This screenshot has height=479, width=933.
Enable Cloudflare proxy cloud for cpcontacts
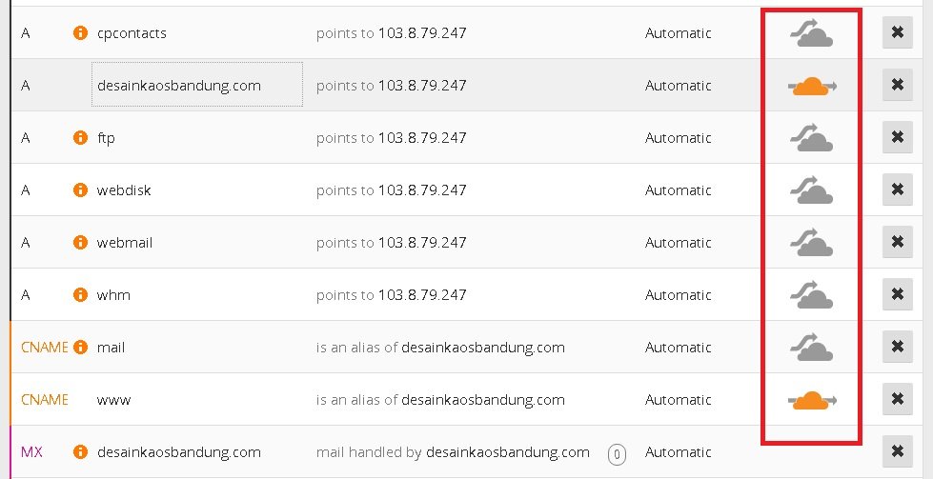click(811, 34)
